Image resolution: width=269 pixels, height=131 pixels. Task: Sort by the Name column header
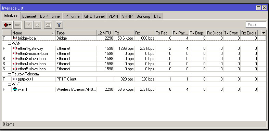tap(34, 33)
